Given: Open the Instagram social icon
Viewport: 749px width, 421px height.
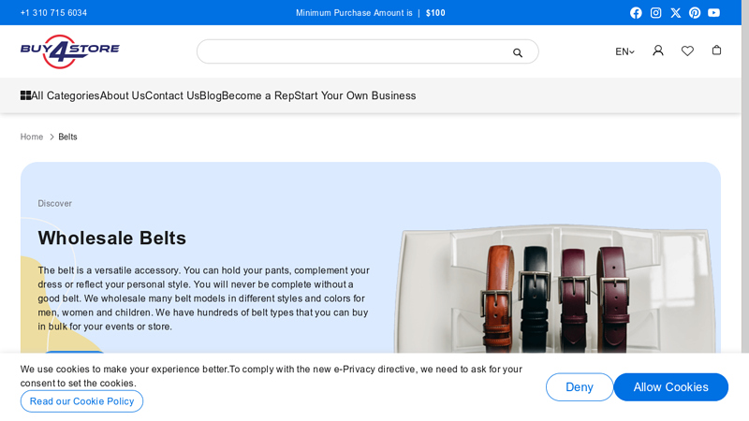Looking at the screenshot, I should coord(655,13).
